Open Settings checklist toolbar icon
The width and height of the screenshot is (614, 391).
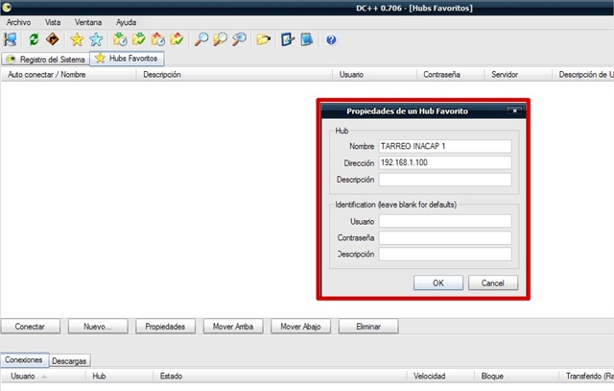288,39
